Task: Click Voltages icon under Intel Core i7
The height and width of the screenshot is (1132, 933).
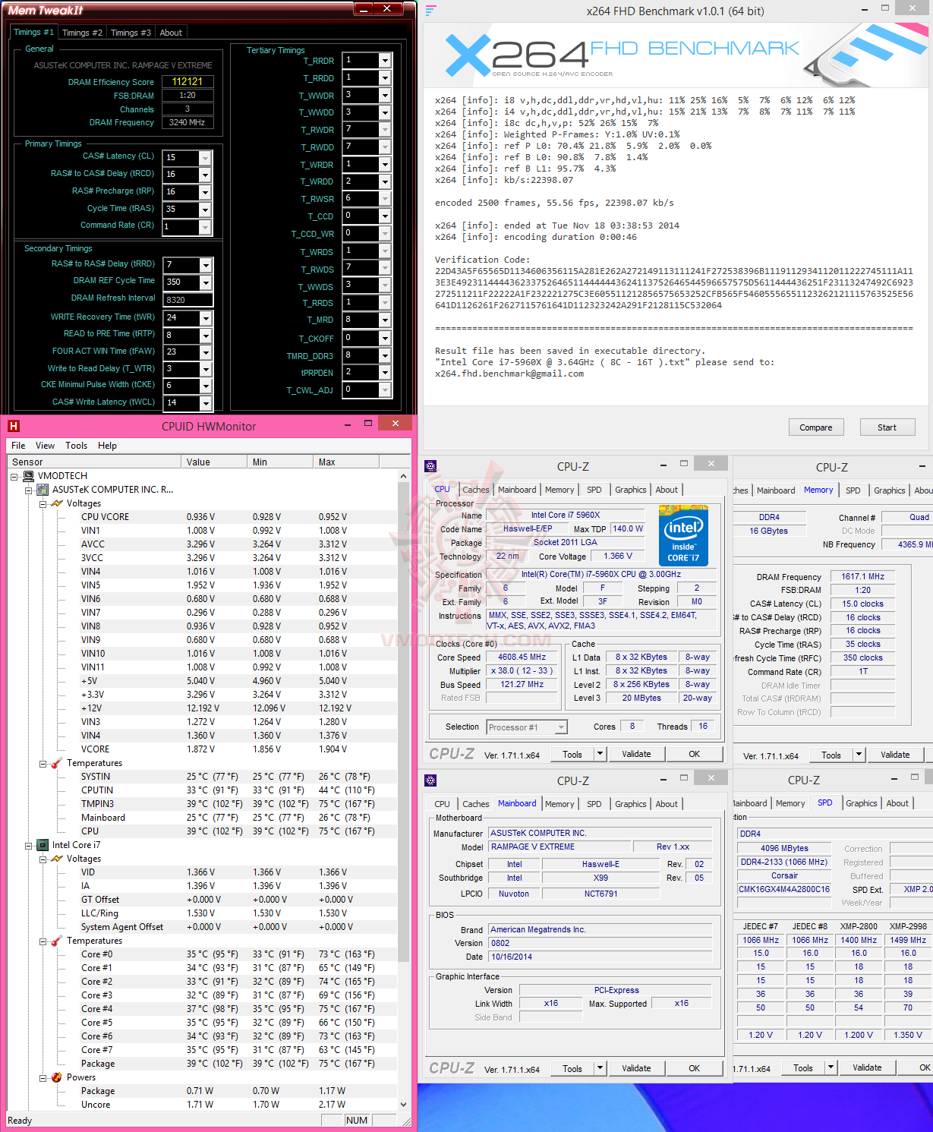Action: pos(57,859)
